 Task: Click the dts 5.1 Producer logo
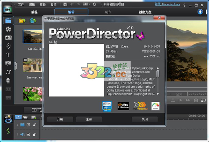coord(123,106)
